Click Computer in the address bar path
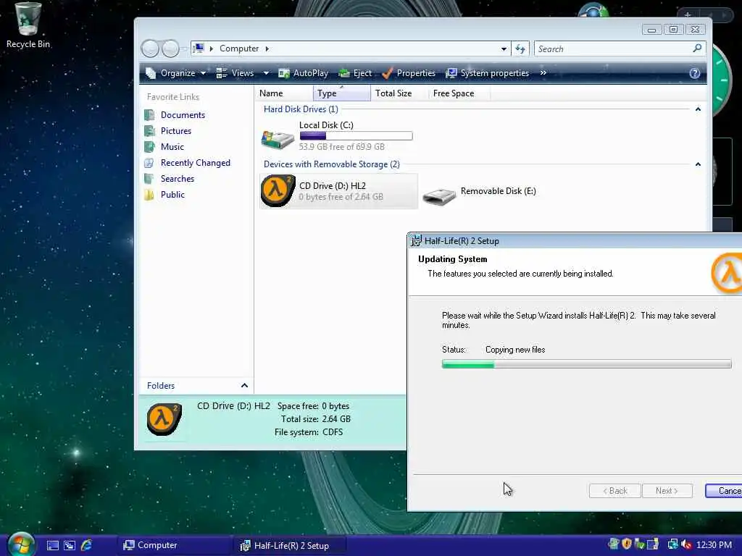The width and height of the screenshot is (742, 556). [x=239, y=49]
